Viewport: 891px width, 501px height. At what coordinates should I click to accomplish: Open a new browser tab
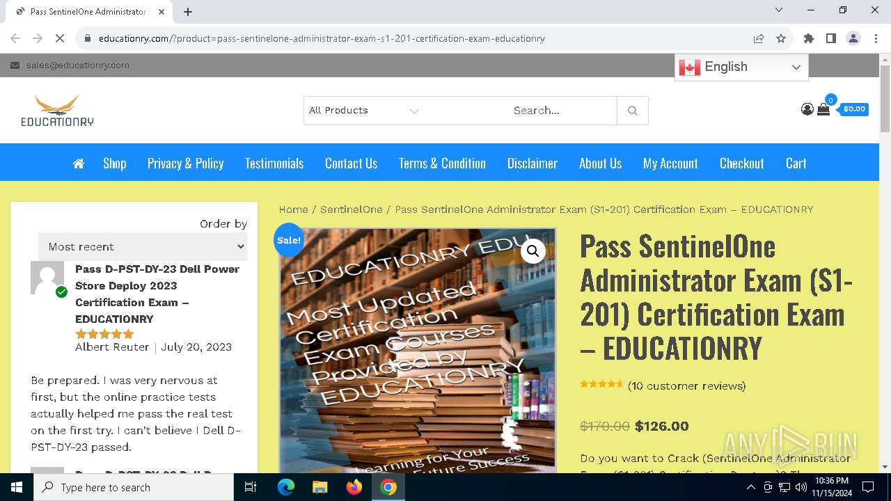[x=188, y=11]
